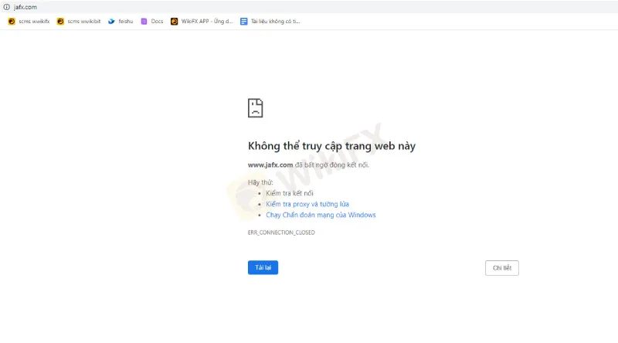This screenshot has height=343, width=618.
Task: Click the Kiểm tra proxy và tường lửa link
Action: [x=307, y=204]
